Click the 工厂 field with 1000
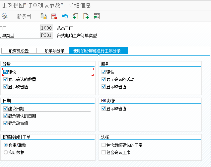The image size is (211, 167). (x=46, y=28)
